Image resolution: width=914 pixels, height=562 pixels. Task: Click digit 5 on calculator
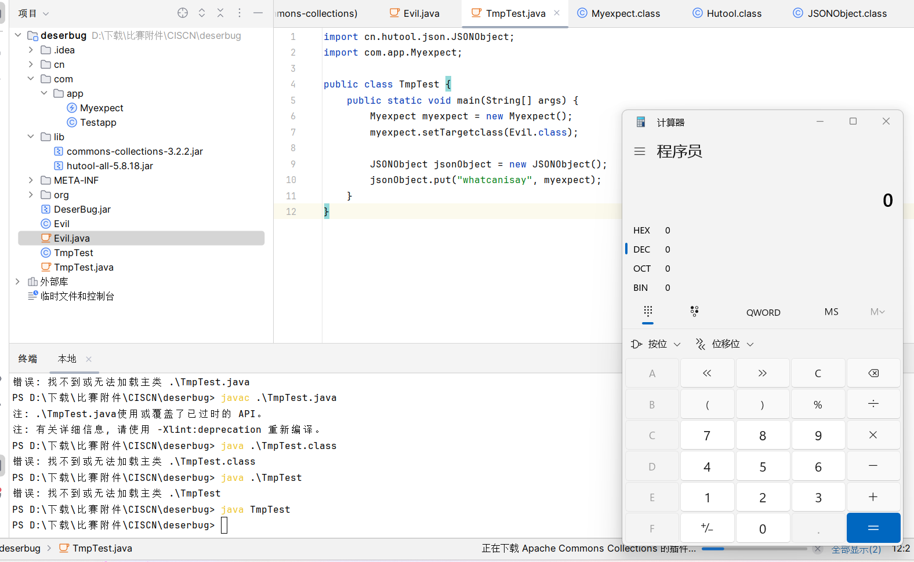coord(763,466)
